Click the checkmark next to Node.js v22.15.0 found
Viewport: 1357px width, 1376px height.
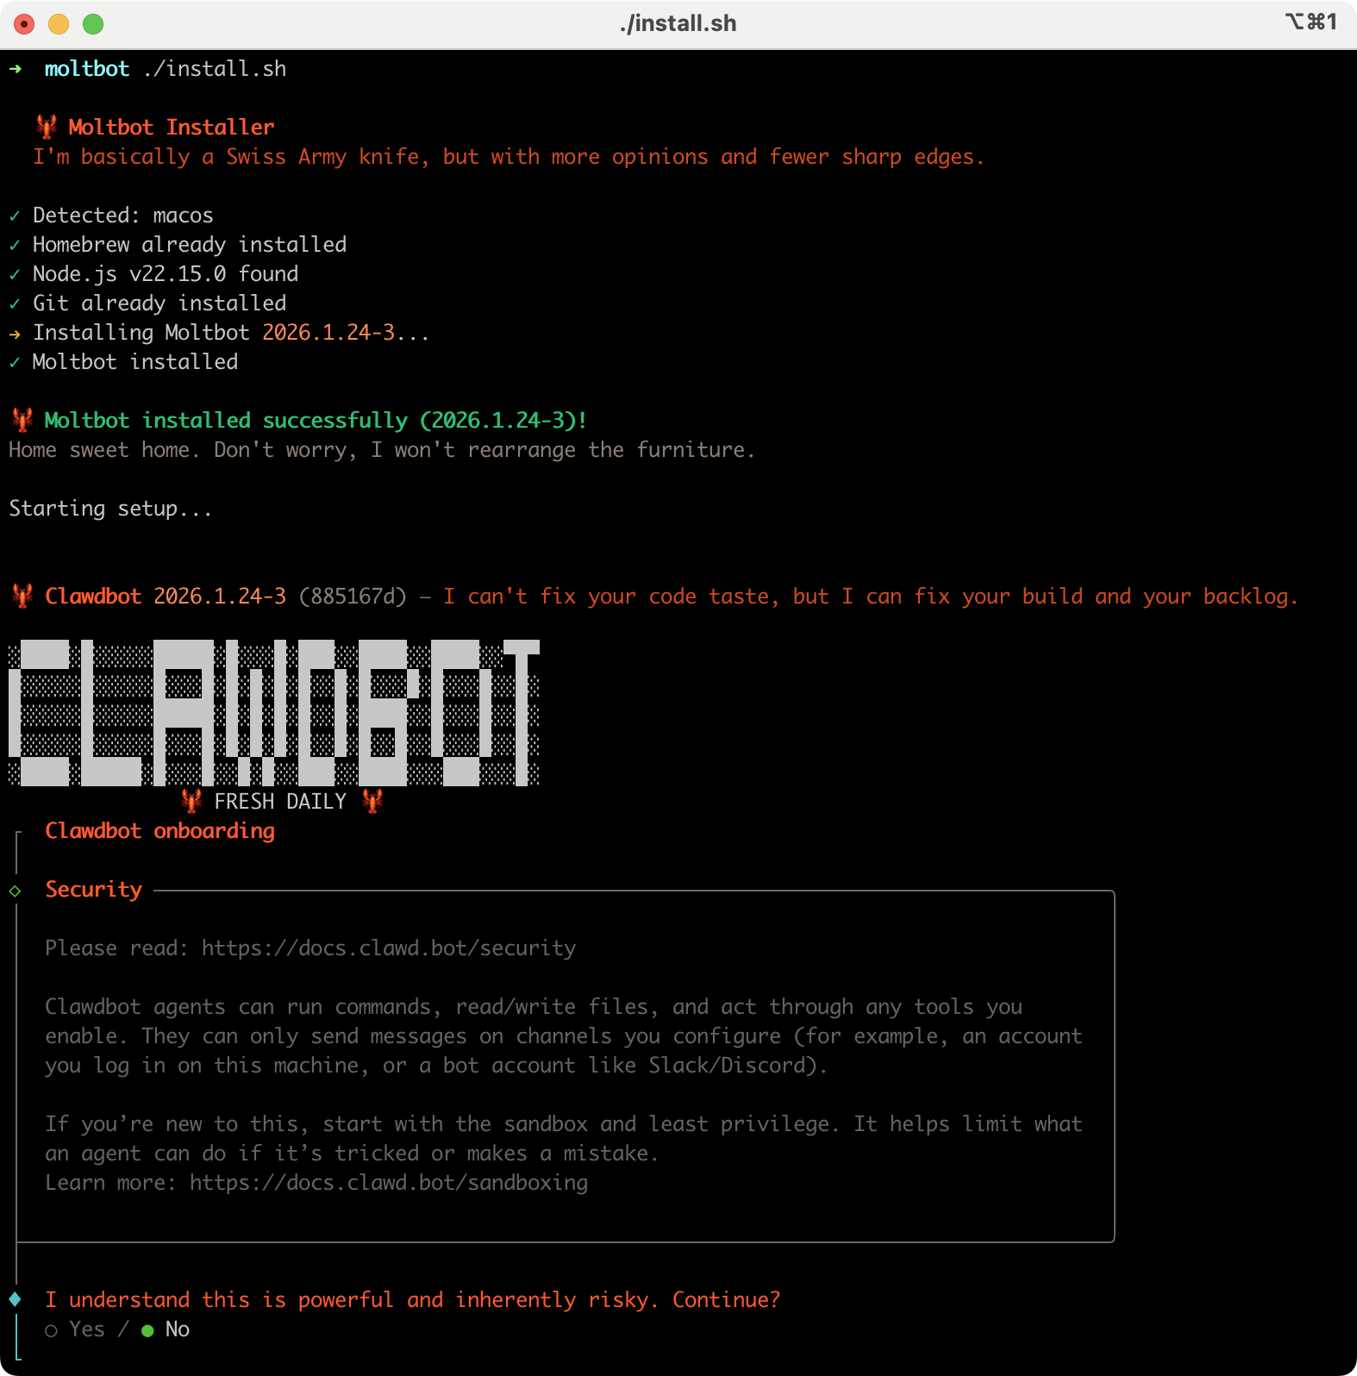click(x=15, y=274)
